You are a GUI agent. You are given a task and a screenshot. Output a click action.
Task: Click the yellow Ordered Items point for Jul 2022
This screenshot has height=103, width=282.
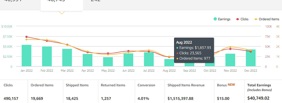click(149, 50)
